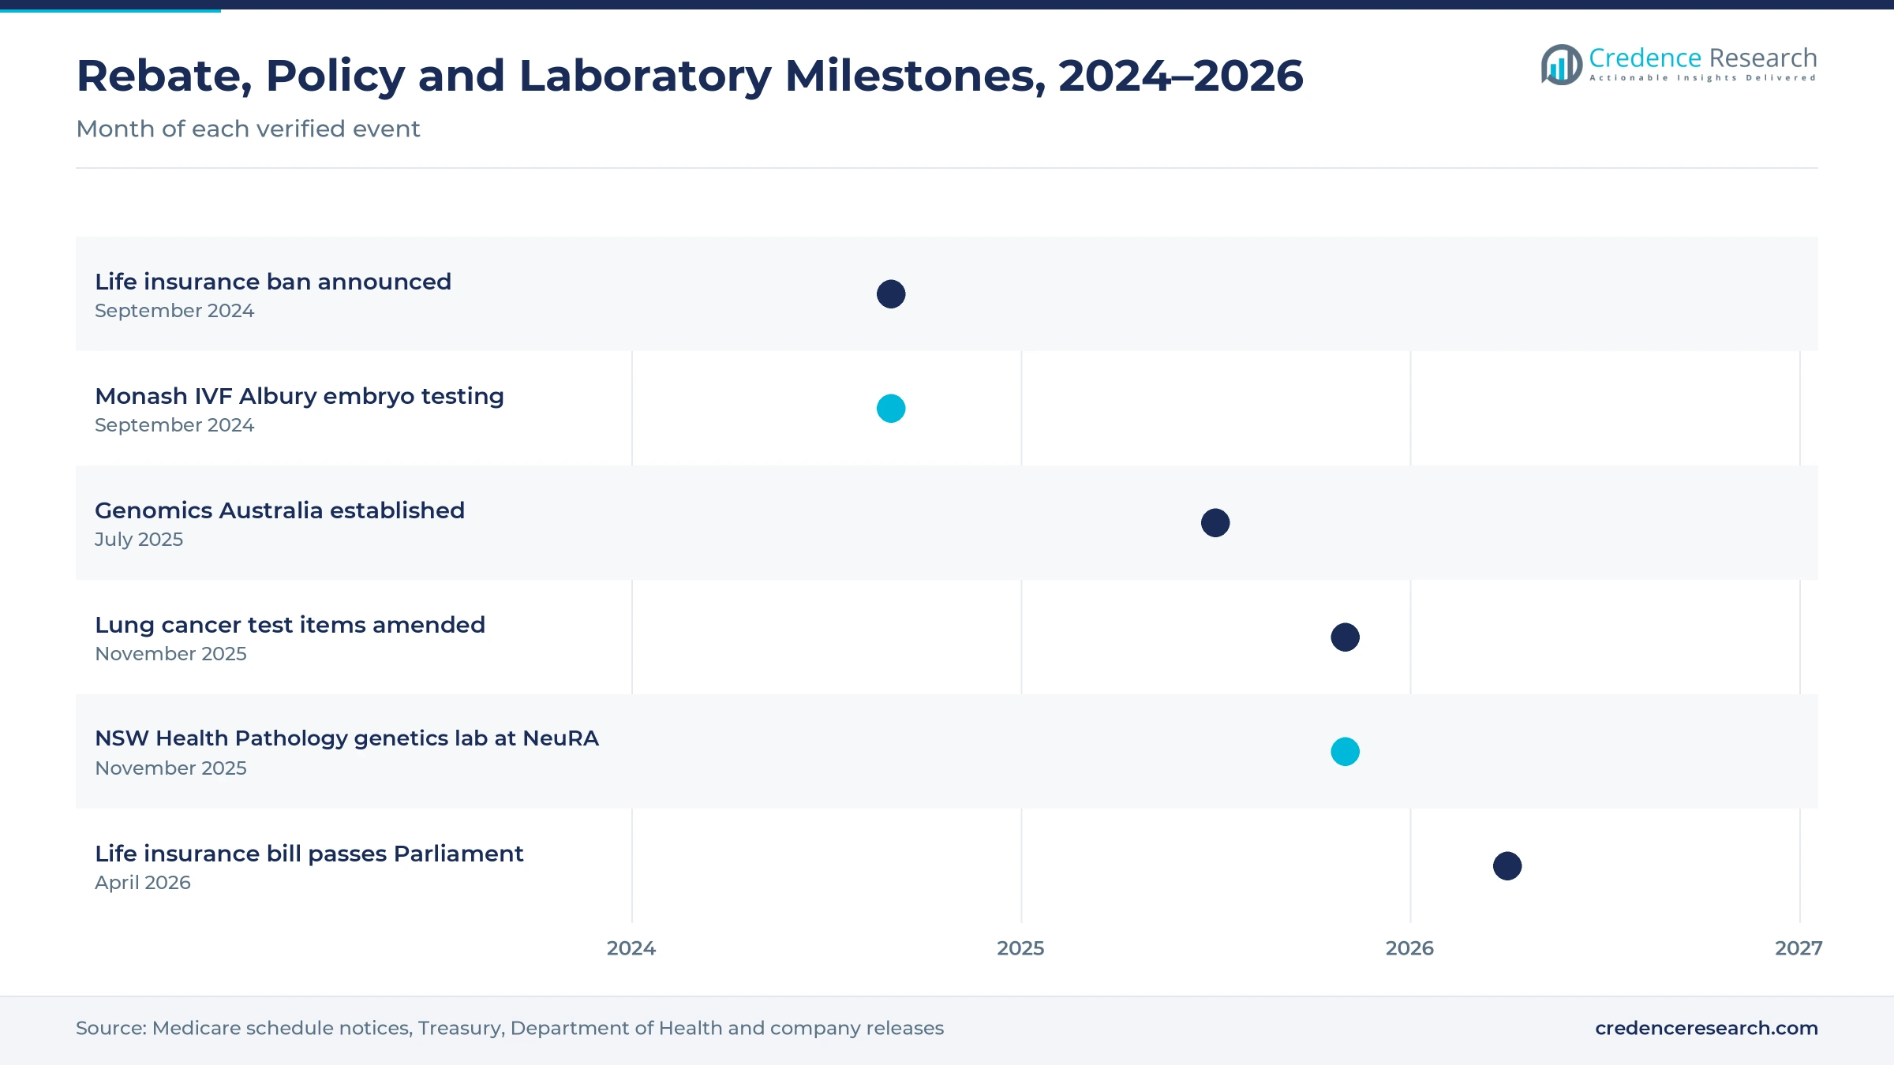Click the 2024 axis label
The image size is (1894, 1065).
coord(631,948)
